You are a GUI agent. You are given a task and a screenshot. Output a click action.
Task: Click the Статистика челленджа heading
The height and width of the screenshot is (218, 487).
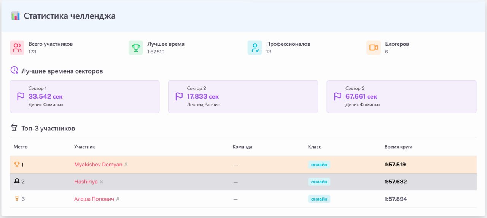pyautogui.click(x=70, y=16)
